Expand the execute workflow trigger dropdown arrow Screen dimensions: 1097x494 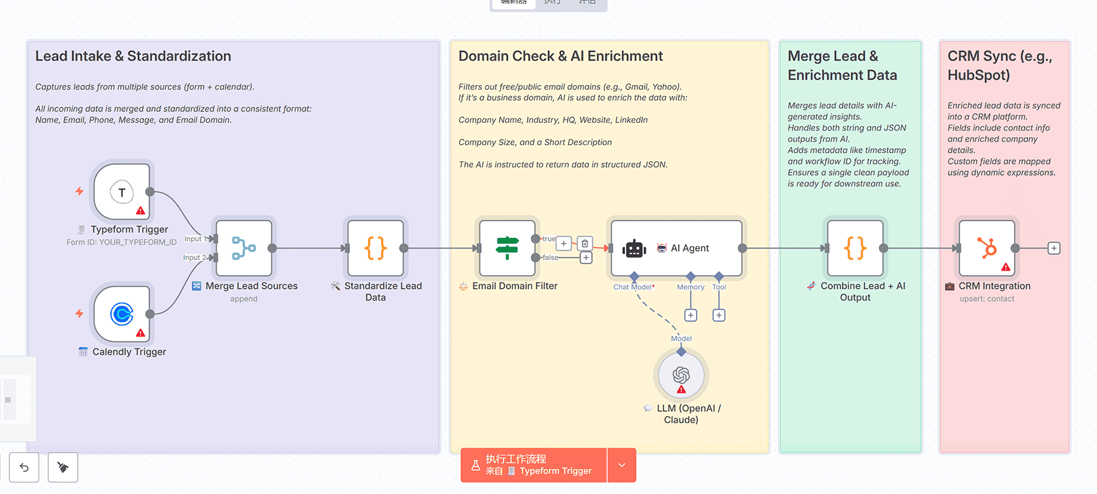(x=622, y=465)
